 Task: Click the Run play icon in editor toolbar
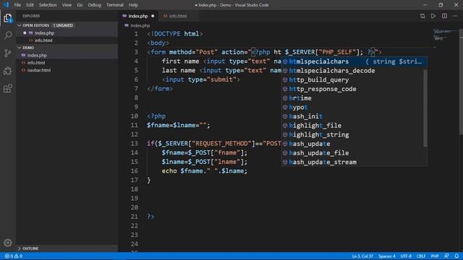(433, 16)
